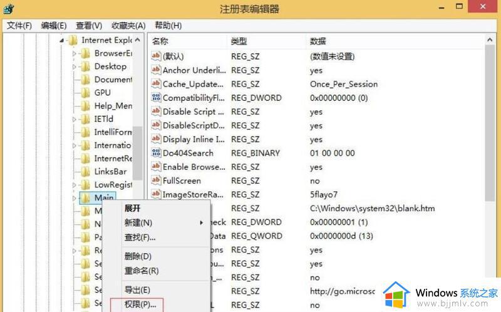This screenshot has height=312, width=501.
Task: Choose 重命名(R) in the context menu
Action: [x=142, y=271]
